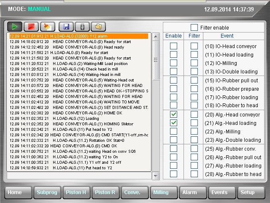
Task: Enable logging for (13) IO-Double loading
Action: coord(173,71)
